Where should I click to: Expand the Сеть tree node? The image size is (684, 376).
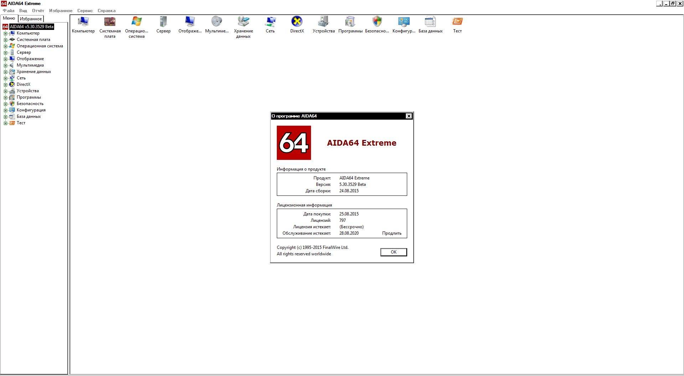coord(5,78)
